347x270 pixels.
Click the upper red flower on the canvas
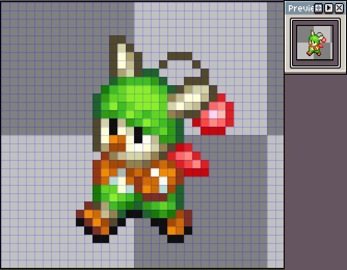coord(213,114)
